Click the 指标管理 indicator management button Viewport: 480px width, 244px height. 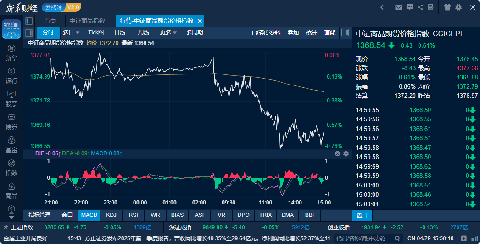[x=39, y=215]
